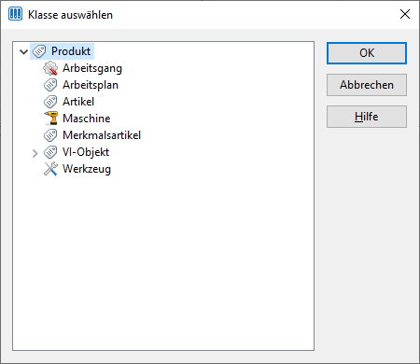The height and width of the screenshot is (364, 420).
Task: Click the VI-Objekt tag icon
Action: (x=50, y=152)
